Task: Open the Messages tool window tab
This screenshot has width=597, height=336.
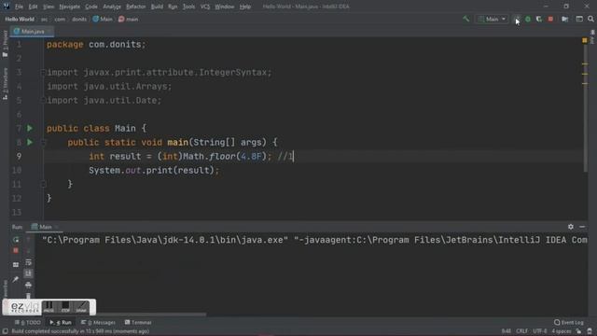Action: tap(98, 323)
